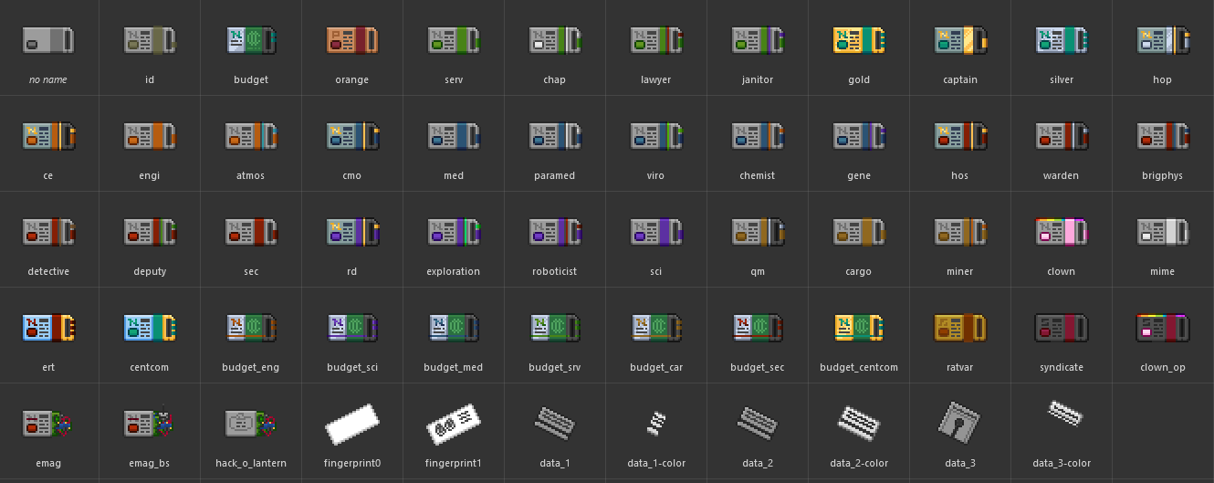The width and height of the screenshot is (1214, 483).
Task: Choose the 'rd' card icon
Action: coord(352,232)
